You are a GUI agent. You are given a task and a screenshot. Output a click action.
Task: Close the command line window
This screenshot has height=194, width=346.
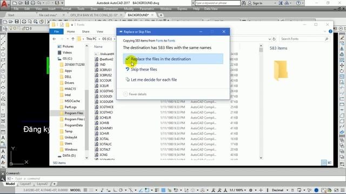[3, 174]
